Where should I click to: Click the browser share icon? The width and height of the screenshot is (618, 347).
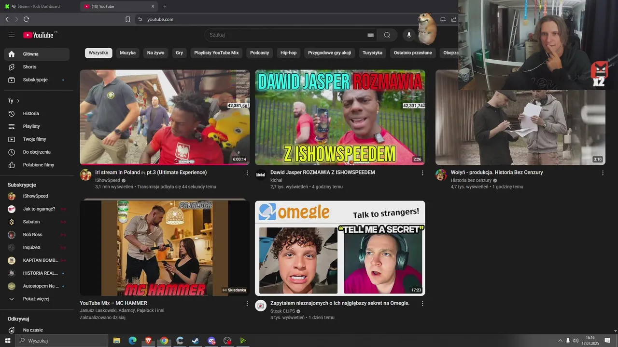[454, 19]
